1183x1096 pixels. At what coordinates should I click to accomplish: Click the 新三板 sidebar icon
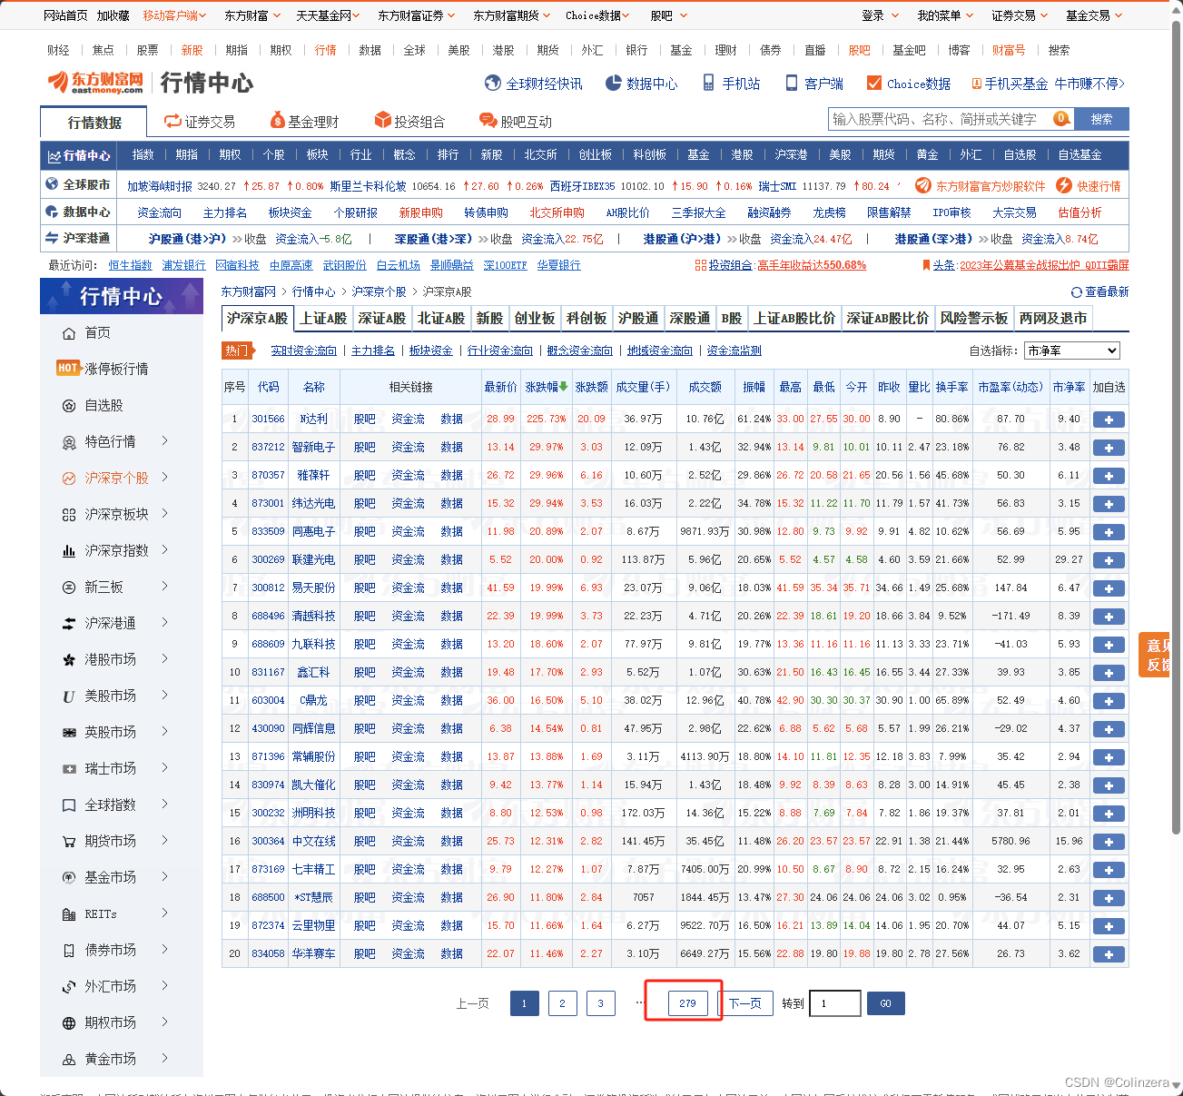[x=69, y=587]
